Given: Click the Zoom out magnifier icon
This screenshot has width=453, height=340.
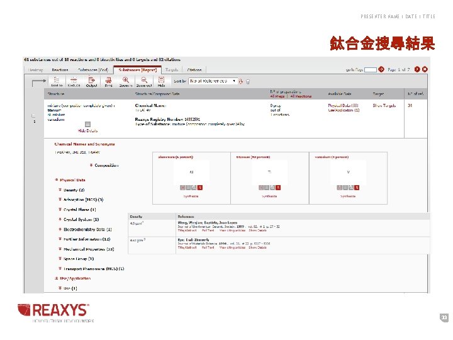Looking at the screenshot, I should coord(144,81).
